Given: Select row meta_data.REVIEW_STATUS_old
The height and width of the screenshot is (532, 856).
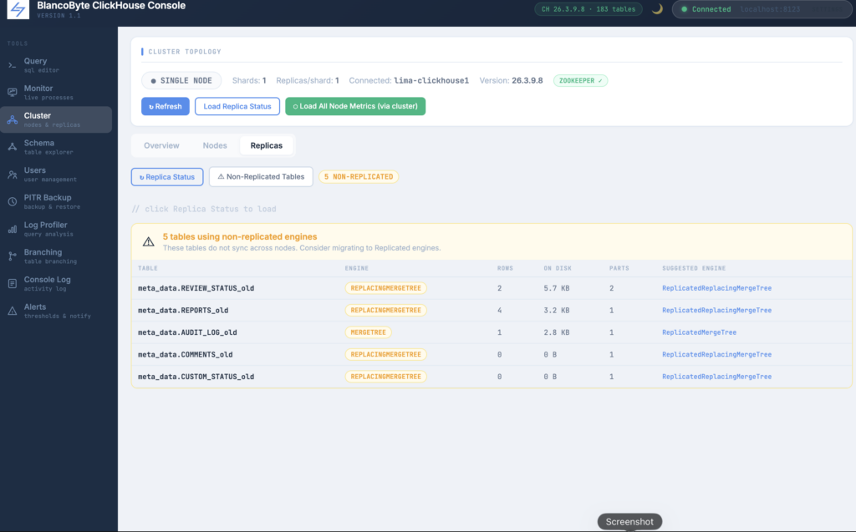Looking at the screenshot, I should pos(492,288).
